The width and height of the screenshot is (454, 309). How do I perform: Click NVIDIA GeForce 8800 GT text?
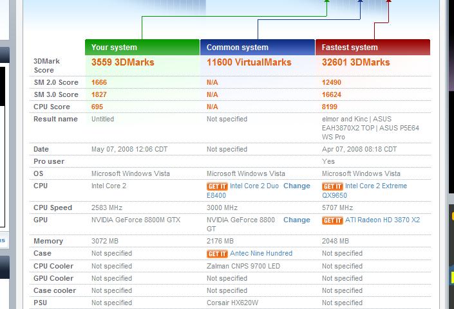(241, 224)
